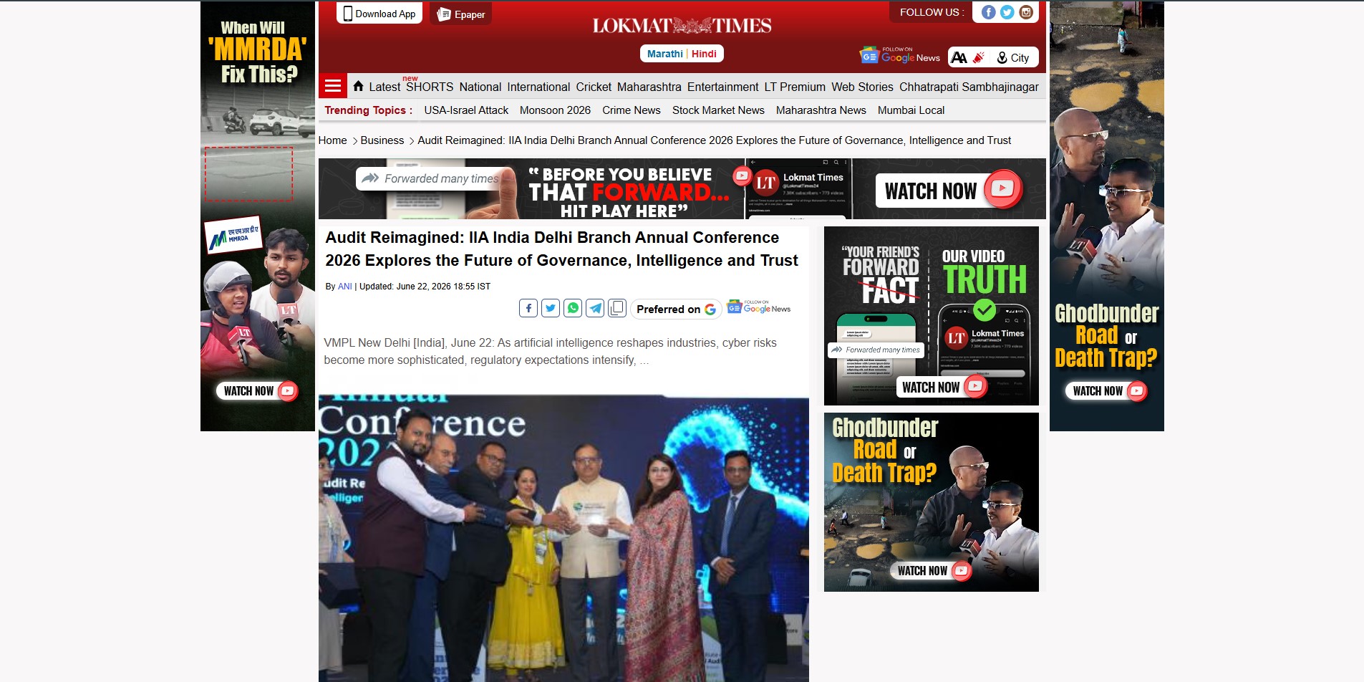Switch to the Marathi edition

[x=665, y=54]
